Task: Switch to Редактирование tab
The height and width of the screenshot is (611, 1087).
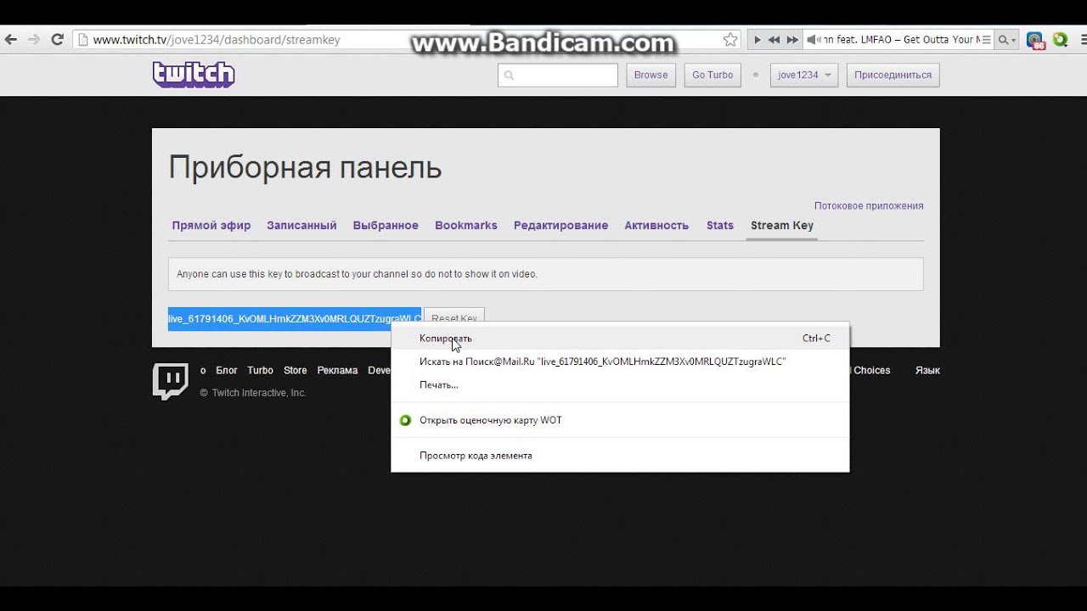Action: coord(560,226)
